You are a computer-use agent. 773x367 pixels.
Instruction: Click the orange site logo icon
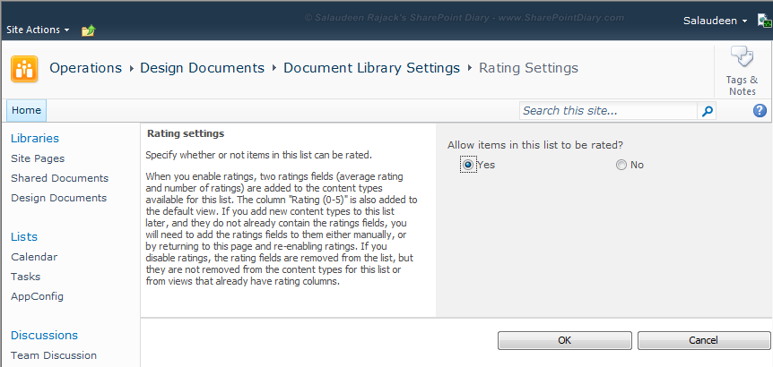click(24, 69)
